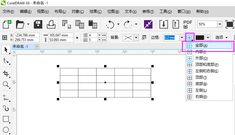Select the Rectangle tool
The width and height of the screenshot is (235, 135).
(x=6, y=119)
